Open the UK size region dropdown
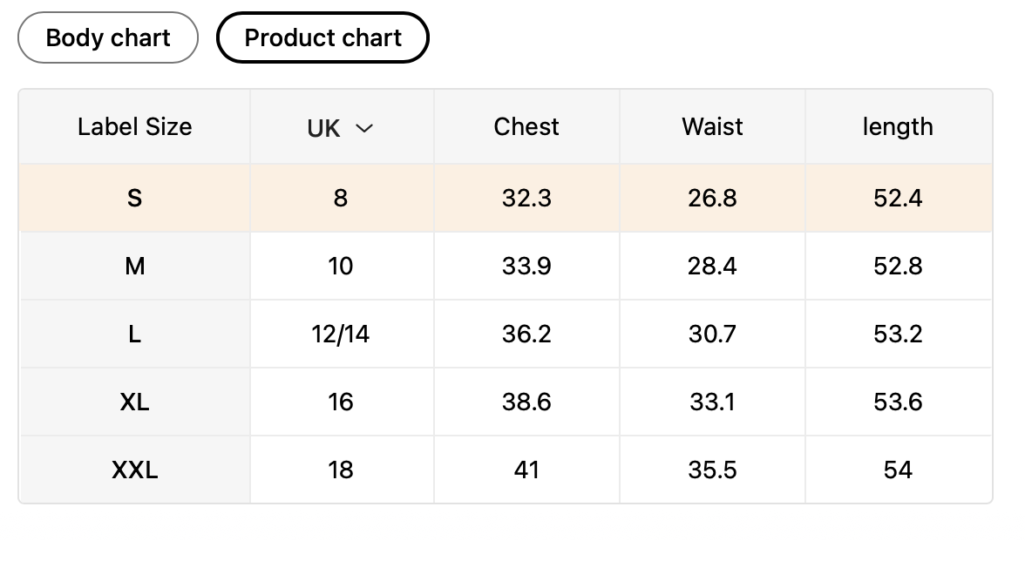The image size is (1025, 561). click(340, 128)
